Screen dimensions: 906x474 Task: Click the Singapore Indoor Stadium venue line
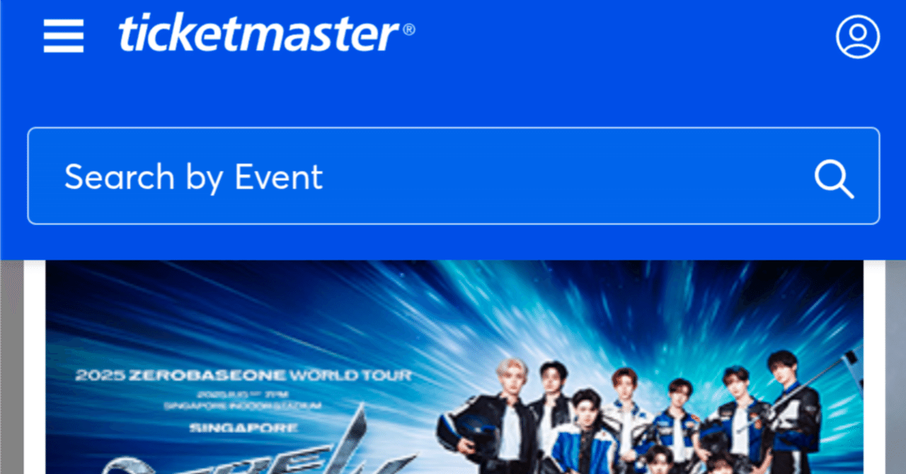click(x=243, y=406)
